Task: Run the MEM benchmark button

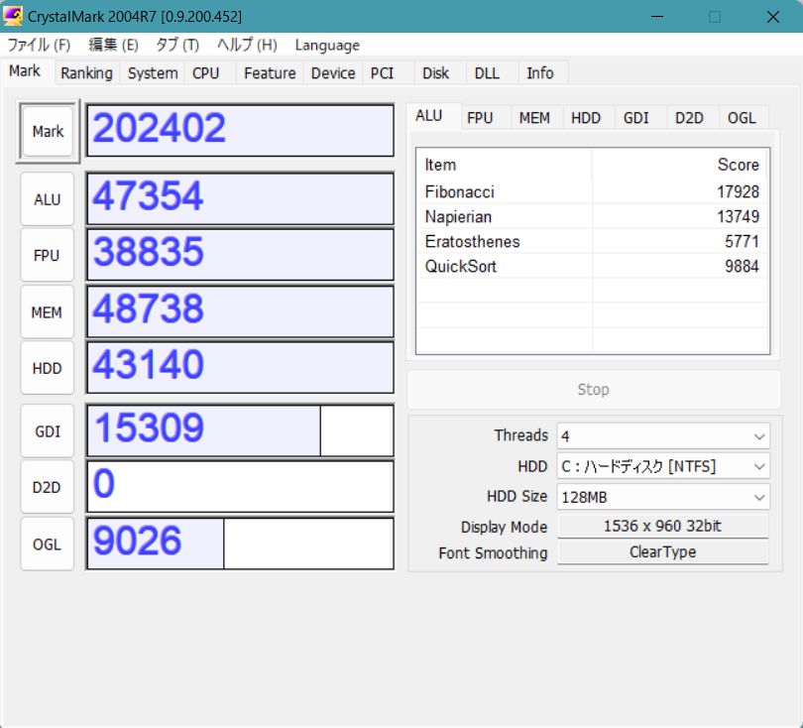Action: (48, 312)
